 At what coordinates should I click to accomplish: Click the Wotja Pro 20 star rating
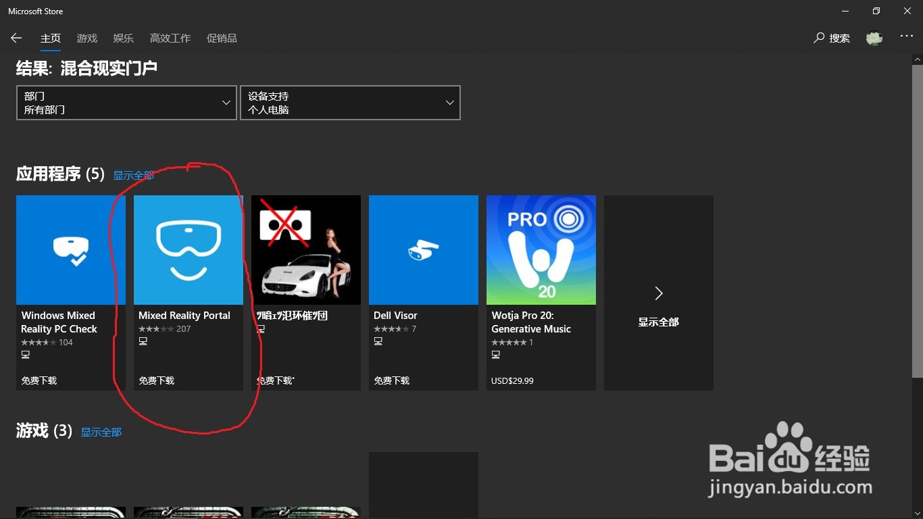tap(509, 343)
